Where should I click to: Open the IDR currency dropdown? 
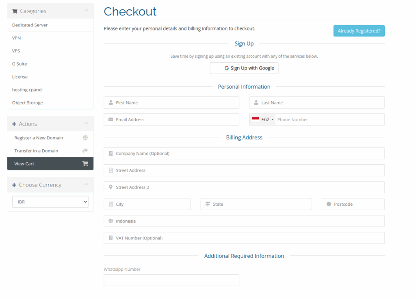point(50,202)
